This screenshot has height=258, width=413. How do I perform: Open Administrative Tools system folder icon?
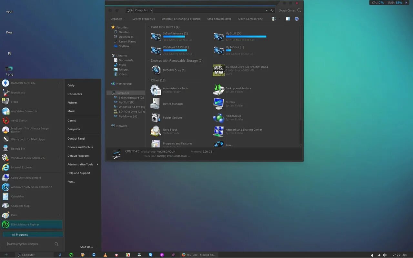(x=156, y=90)
